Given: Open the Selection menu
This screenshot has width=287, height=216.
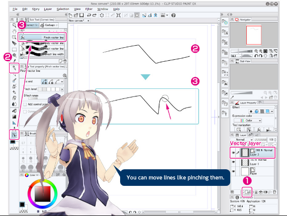Looking at the screenshot, I should pyautogui.click(x=63, y=9).
